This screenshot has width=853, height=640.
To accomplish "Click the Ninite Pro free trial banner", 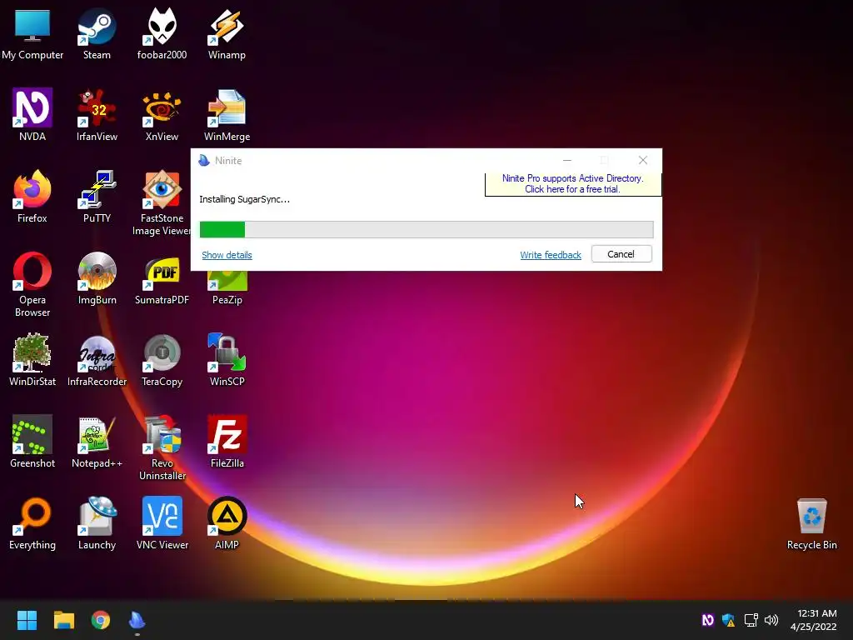I will pyautogui.click(x=573, y=184).
